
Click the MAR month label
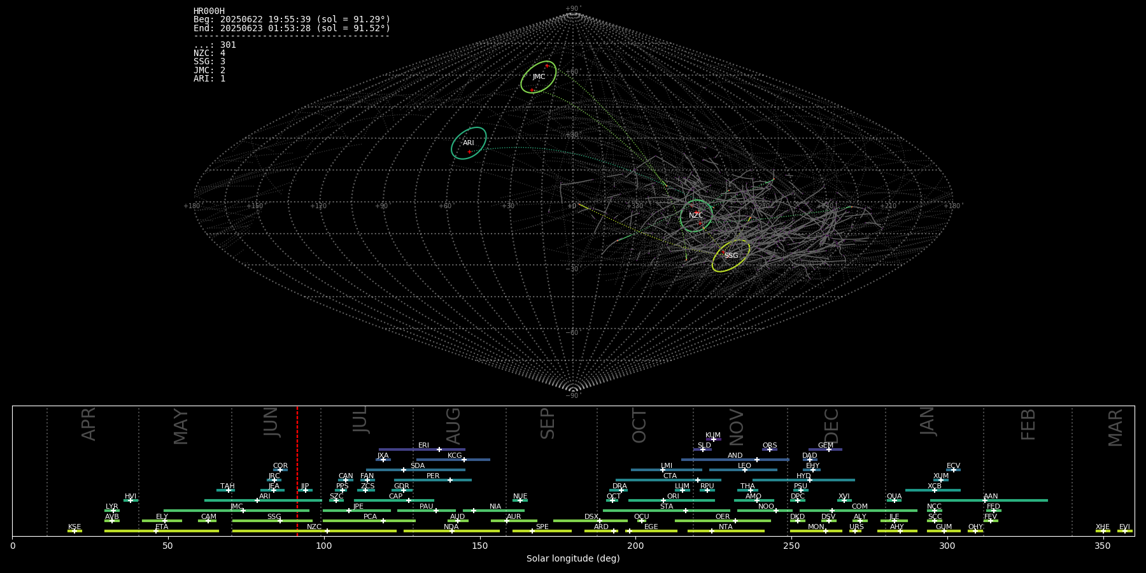click(1115, 427)
